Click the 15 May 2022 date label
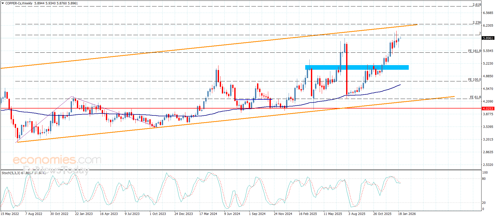This screenshot has width=496, height=217. coord(10,214)
